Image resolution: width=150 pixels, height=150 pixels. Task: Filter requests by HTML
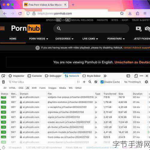12,88
